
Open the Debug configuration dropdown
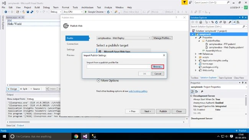56,12
